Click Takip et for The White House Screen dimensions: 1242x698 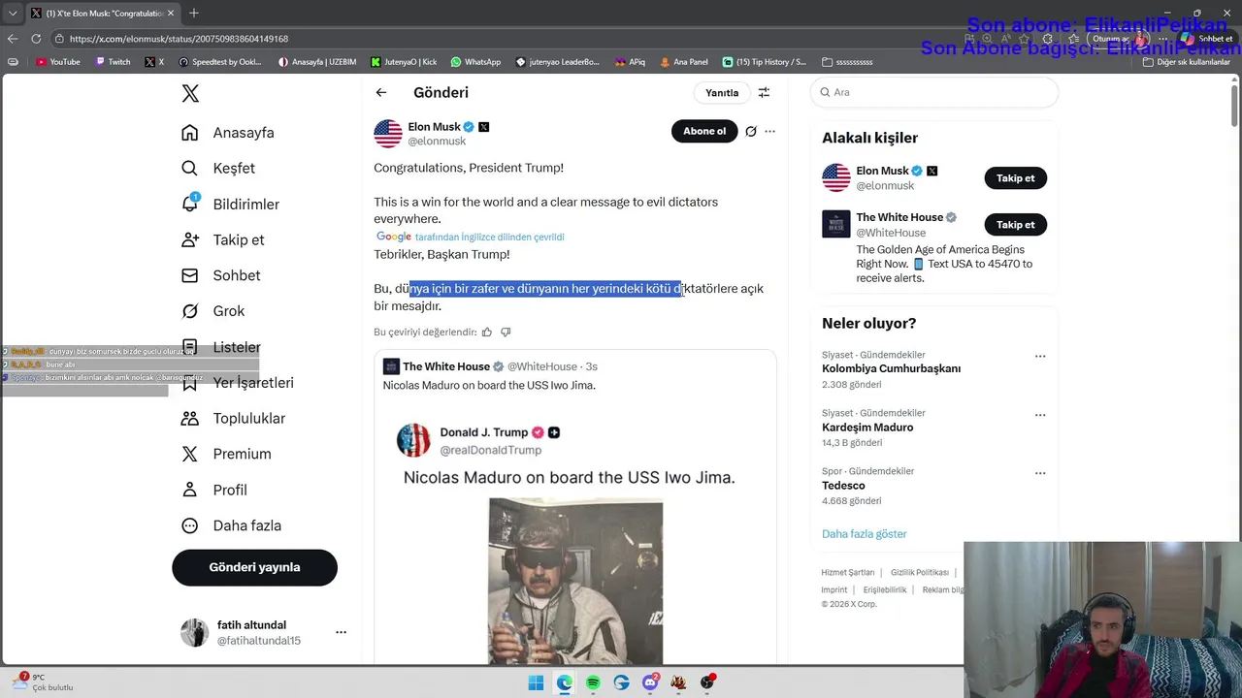click(x=1015, y=225)
